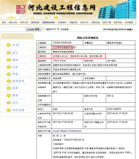Viewport: 139px width, 159px height.
Task: Open the 建筑新闻 navigation item
Action: (x=35, y=22)
